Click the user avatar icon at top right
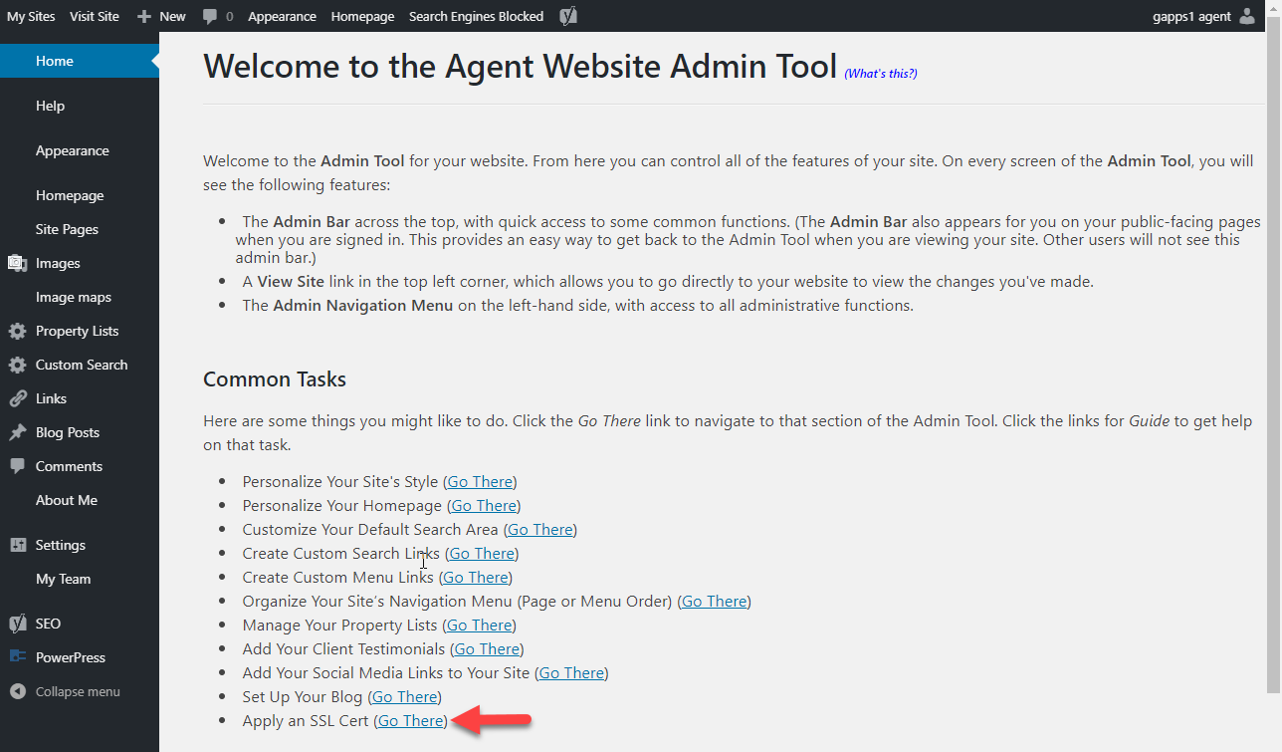1282x752 pixels. [x=1247, y=16]
